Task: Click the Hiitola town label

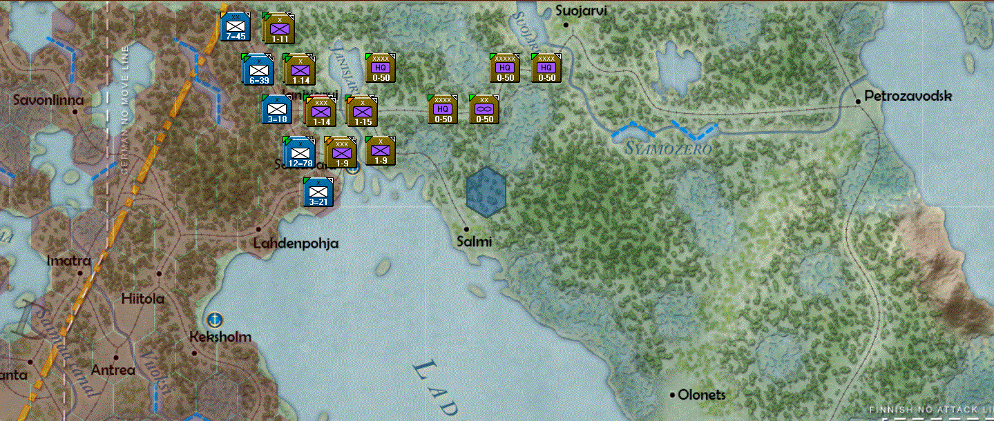Action: [143, 299]
